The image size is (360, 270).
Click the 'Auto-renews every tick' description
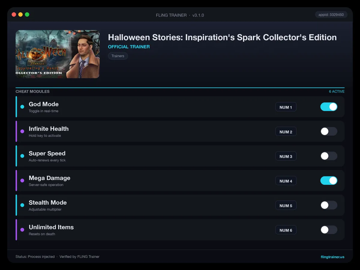coord(47,160)
